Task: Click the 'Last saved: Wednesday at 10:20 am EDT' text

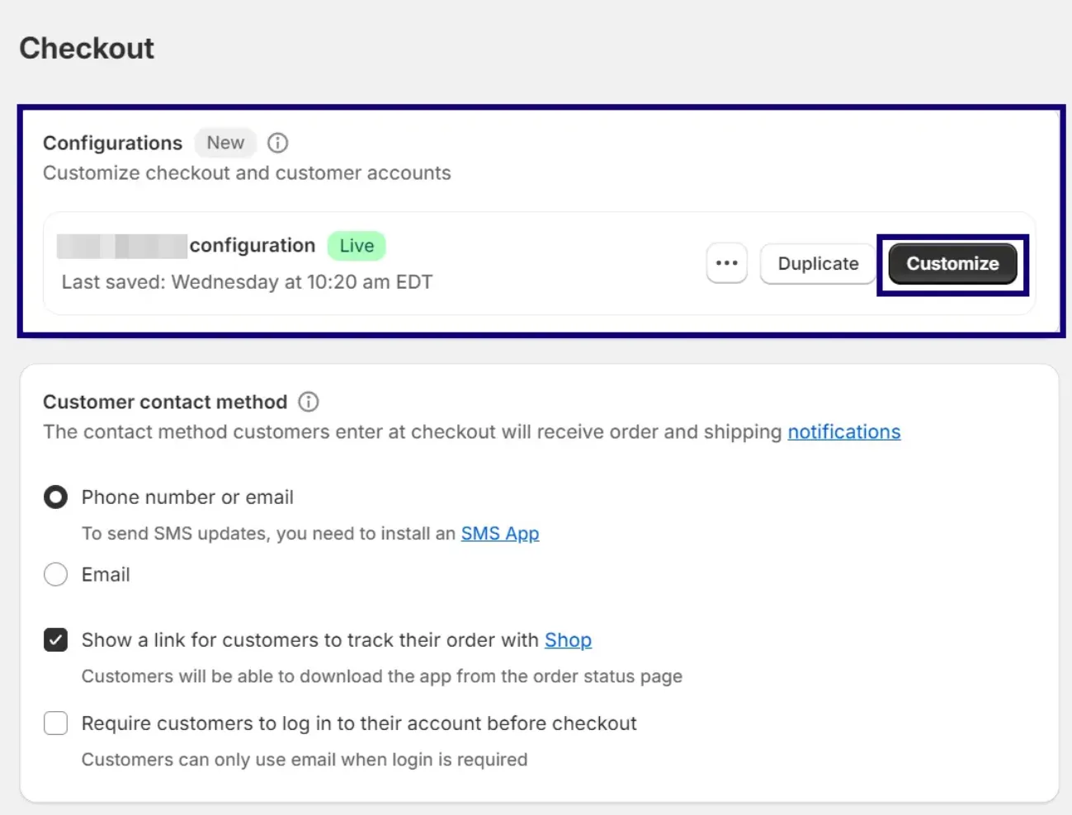Action: coord(247,282)
